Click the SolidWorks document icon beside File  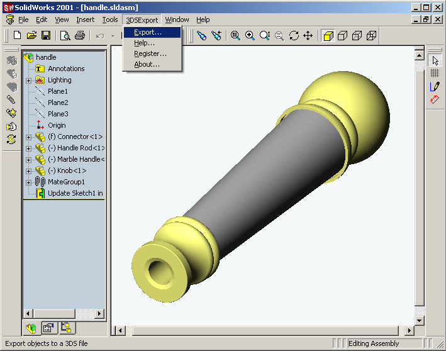pos(10,19)
